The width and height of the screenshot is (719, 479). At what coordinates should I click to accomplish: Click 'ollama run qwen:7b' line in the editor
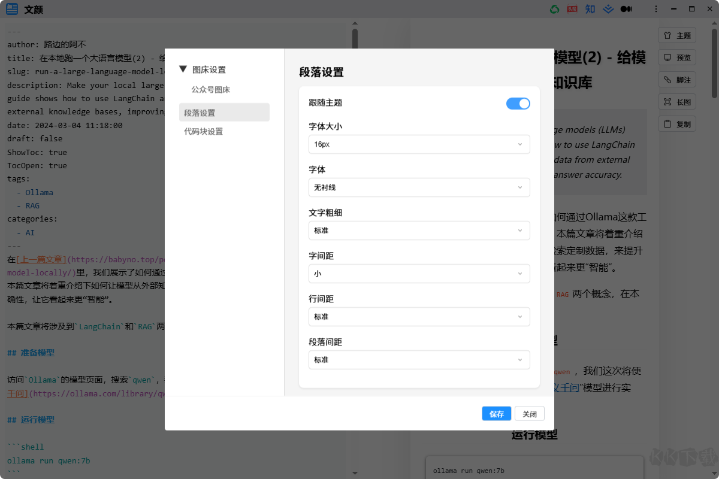[x=49, y=461]
